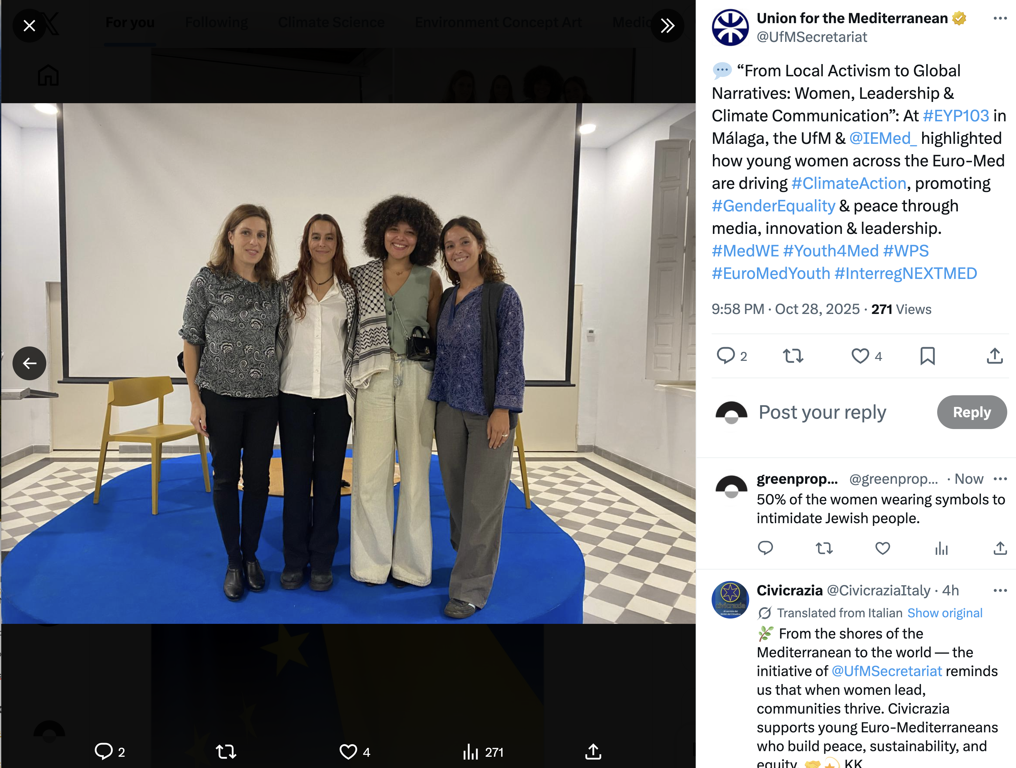The image size is (1016, 768).
Task: Open view count icon under the photo
Action: 470,752
